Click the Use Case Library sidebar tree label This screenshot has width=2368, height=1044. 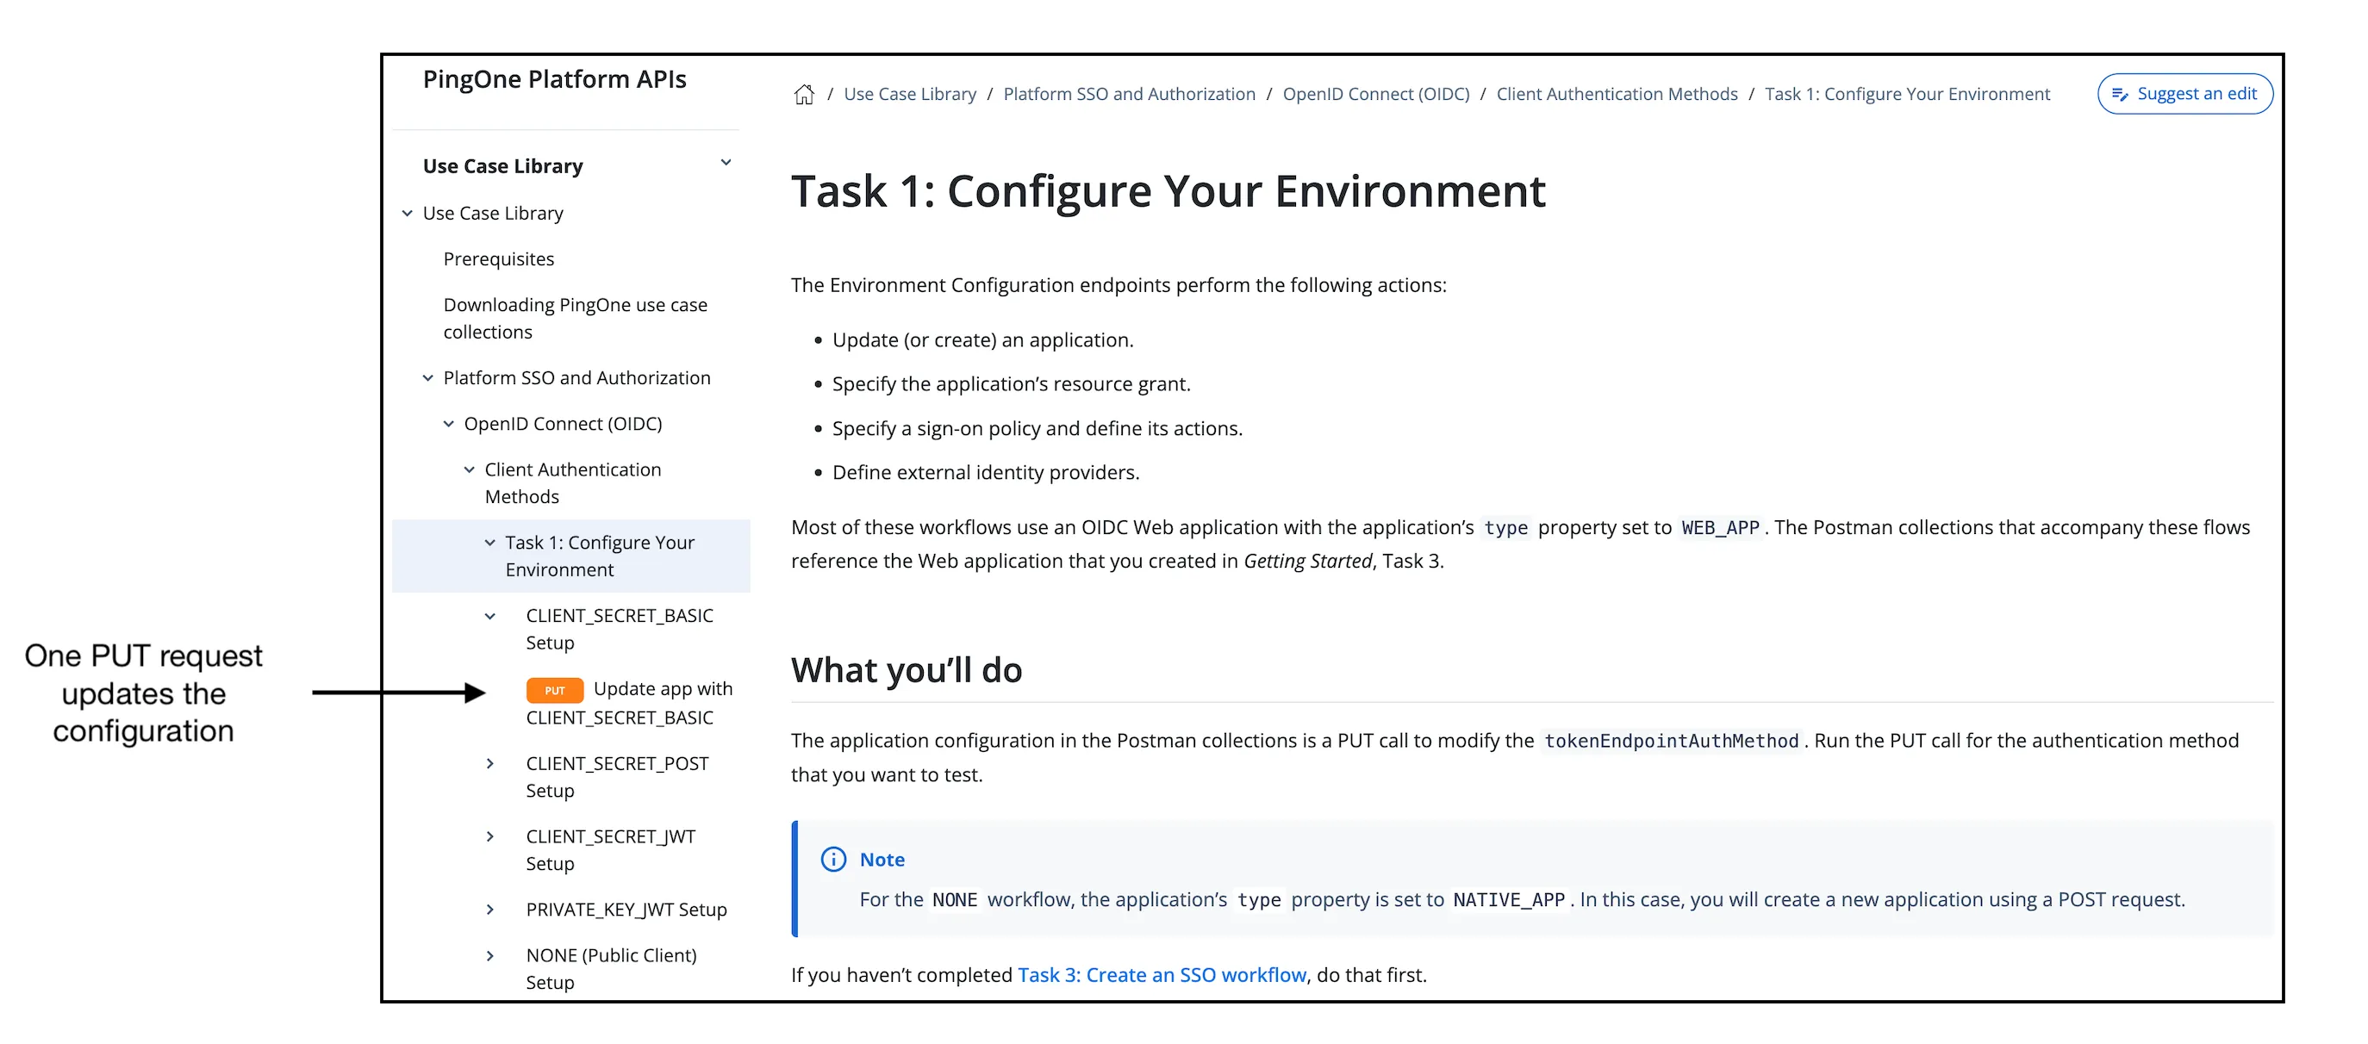pos(493,214)
